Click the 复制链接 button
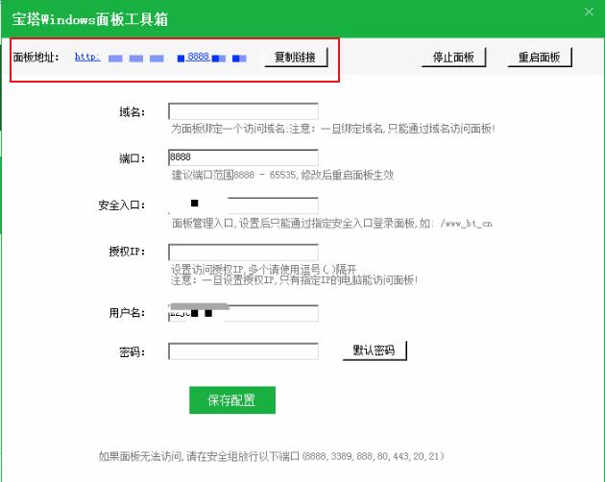The height and width of the screenshot is (482, 605). click(x=296, y=58)
